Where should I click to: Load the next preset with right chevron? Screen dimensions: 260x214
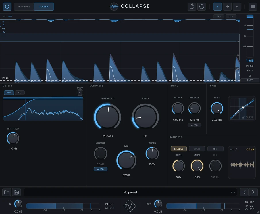pos(253,192)
